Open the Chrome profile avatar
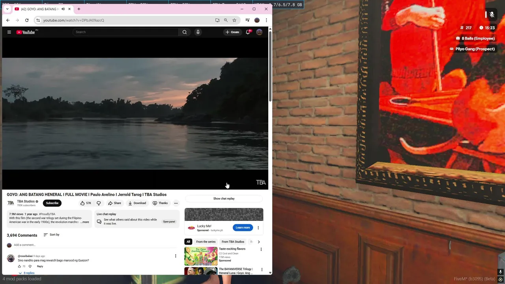 257,20
